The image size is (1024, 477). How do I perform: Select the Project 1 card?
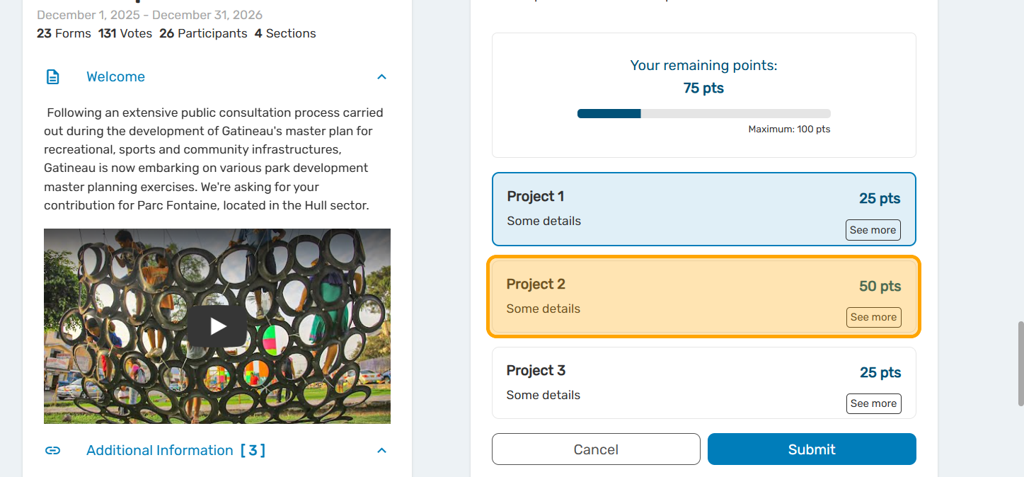pos(672,209)
